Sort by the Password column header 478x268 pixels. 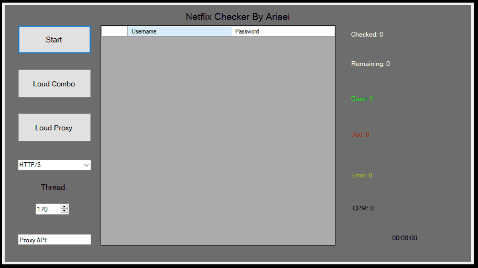click(283, 31)
